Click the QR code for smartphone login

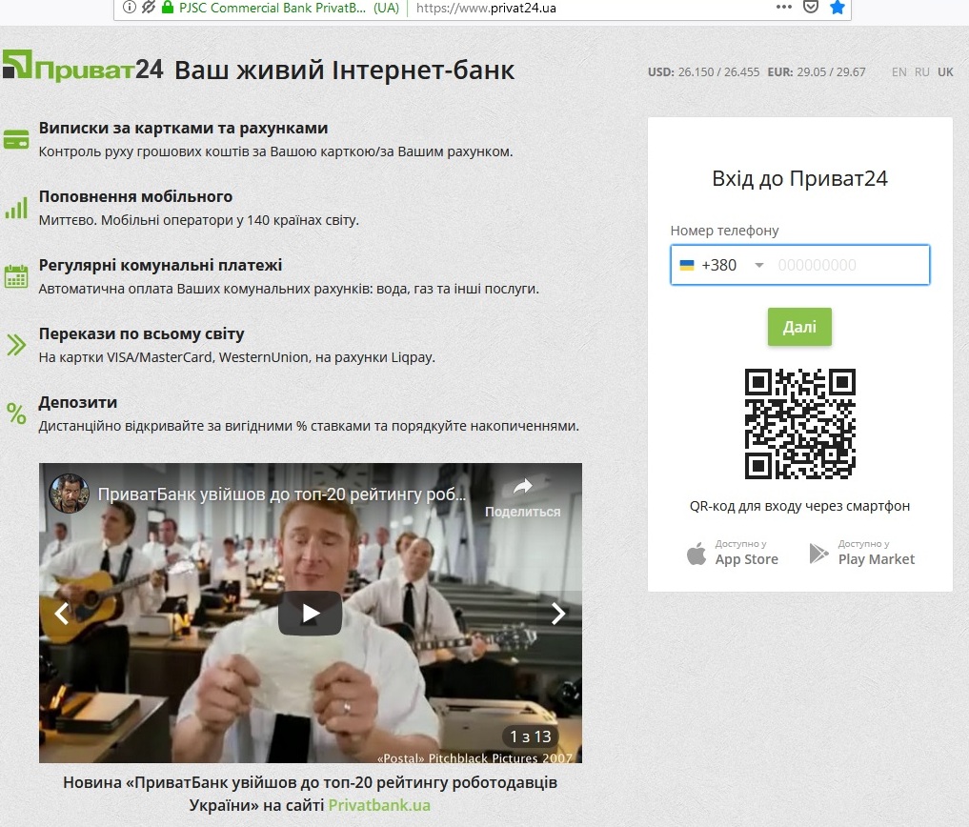[x=799, y=424]
